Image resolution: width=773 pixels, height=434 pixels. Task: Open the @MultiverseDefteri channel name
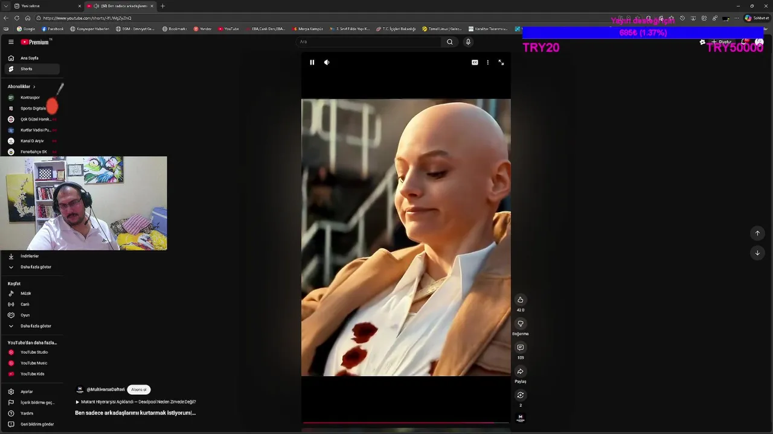point(106,389)
